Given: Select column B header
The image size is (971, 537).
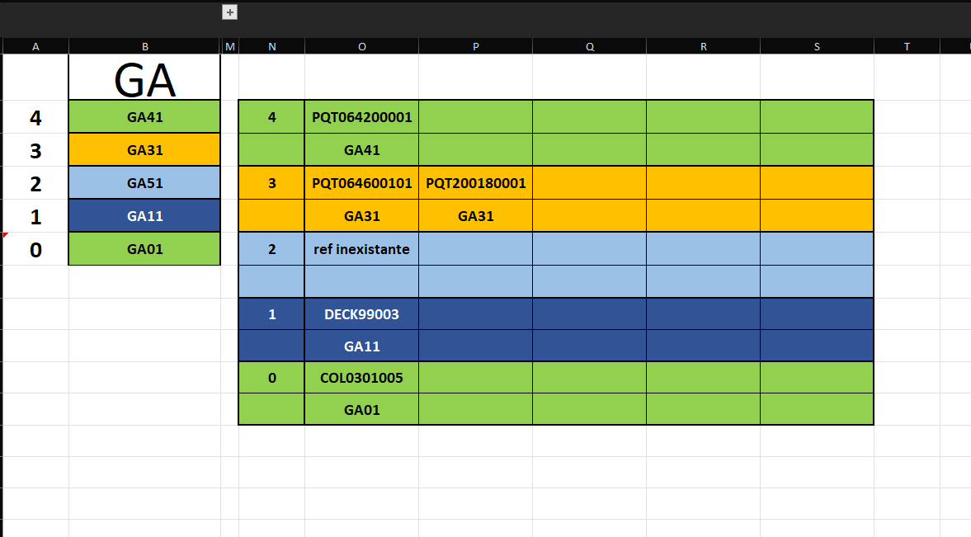Looking at the screenshot, I should click(x=144, y=46).
